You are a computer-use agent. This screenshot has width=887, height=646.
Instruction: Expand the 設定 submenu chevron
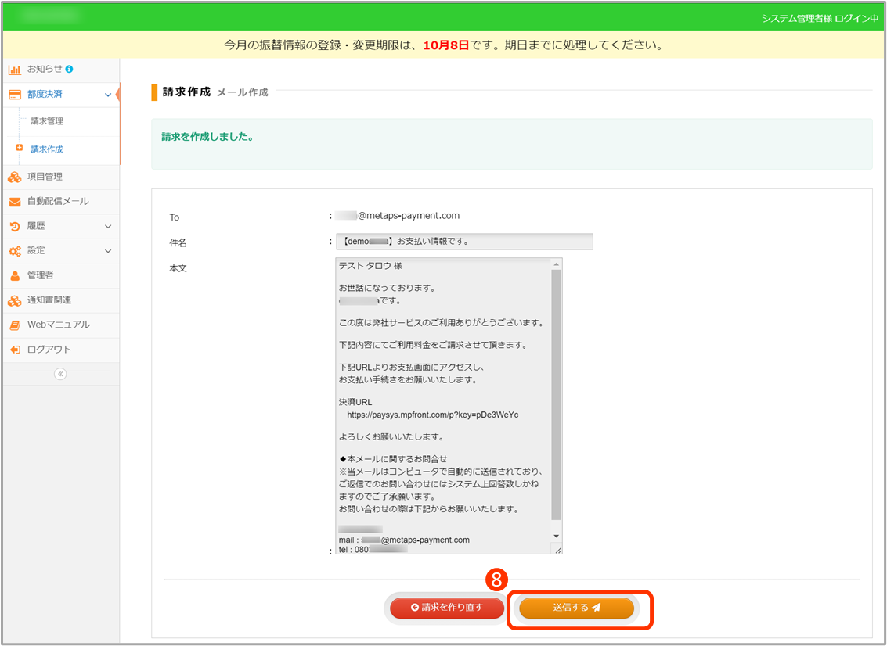pyautogui.click(x=108, y=251)
